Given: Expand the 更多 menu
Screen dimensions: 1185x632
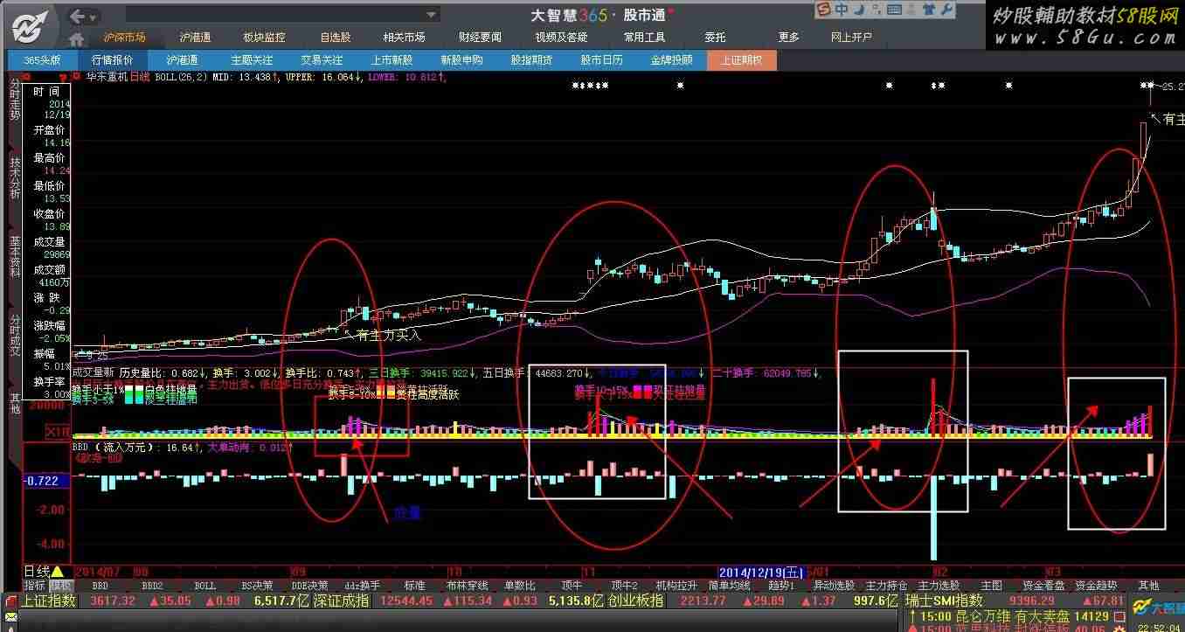Looking at the screenshot, I should (788, 38).
